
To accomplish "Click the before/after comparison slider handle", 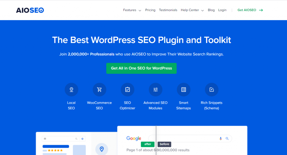I will 156,140.
